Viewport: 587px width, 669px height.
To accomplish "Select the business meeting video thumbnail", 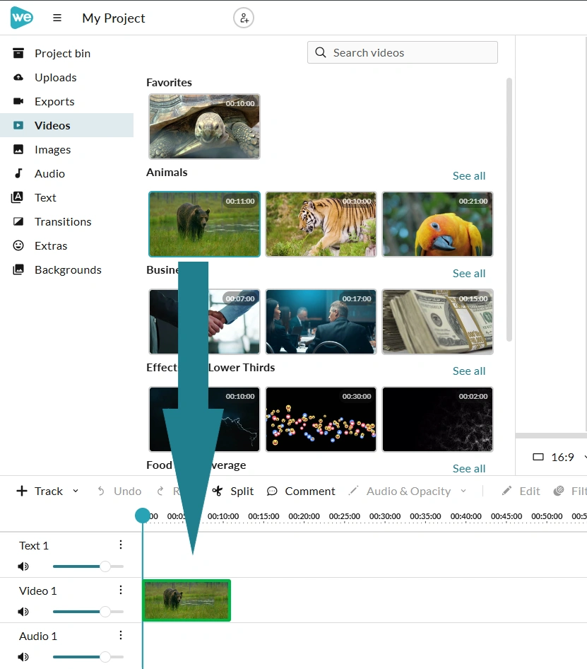I will (321, 322).
